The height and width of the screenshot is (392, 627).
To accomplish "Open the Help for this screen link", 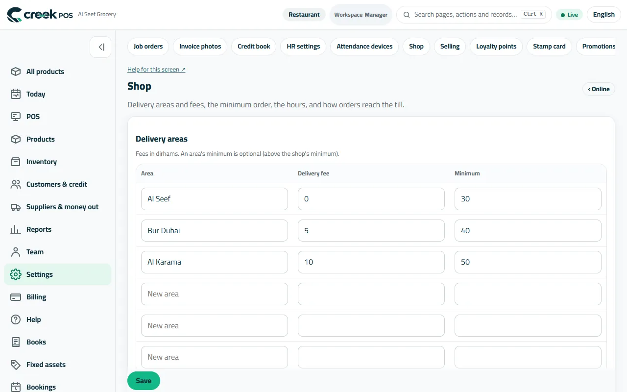I will click(156, 70).
